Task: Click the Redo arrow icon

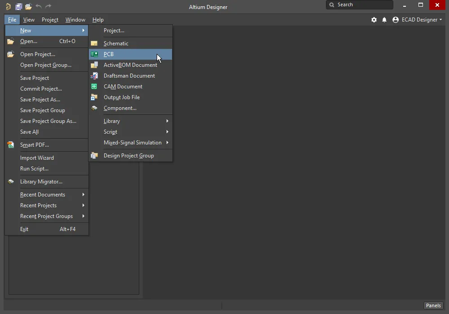Action: pos(48,6)
